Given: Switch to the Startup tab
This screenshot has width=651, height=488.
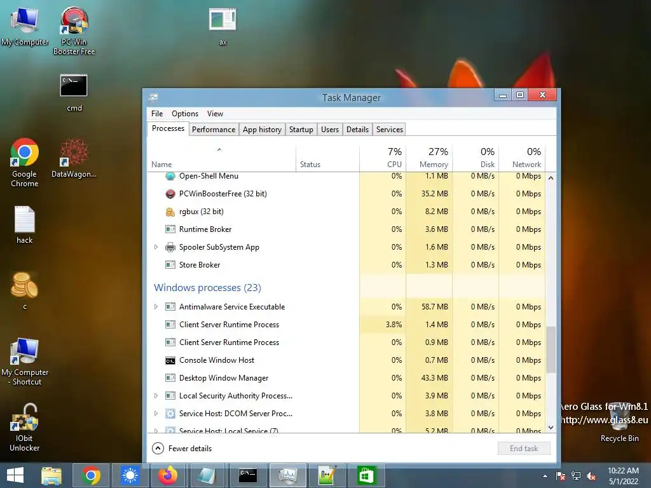Looking at the screenshot, I should point(301,130).
